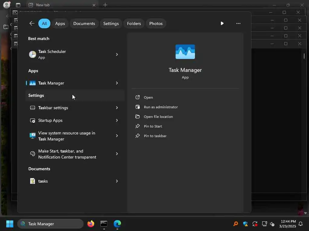Viewport: 309px width, 231px height.
Task: Expand Startup Apps chevron
Action: click(x=117, y=120)
